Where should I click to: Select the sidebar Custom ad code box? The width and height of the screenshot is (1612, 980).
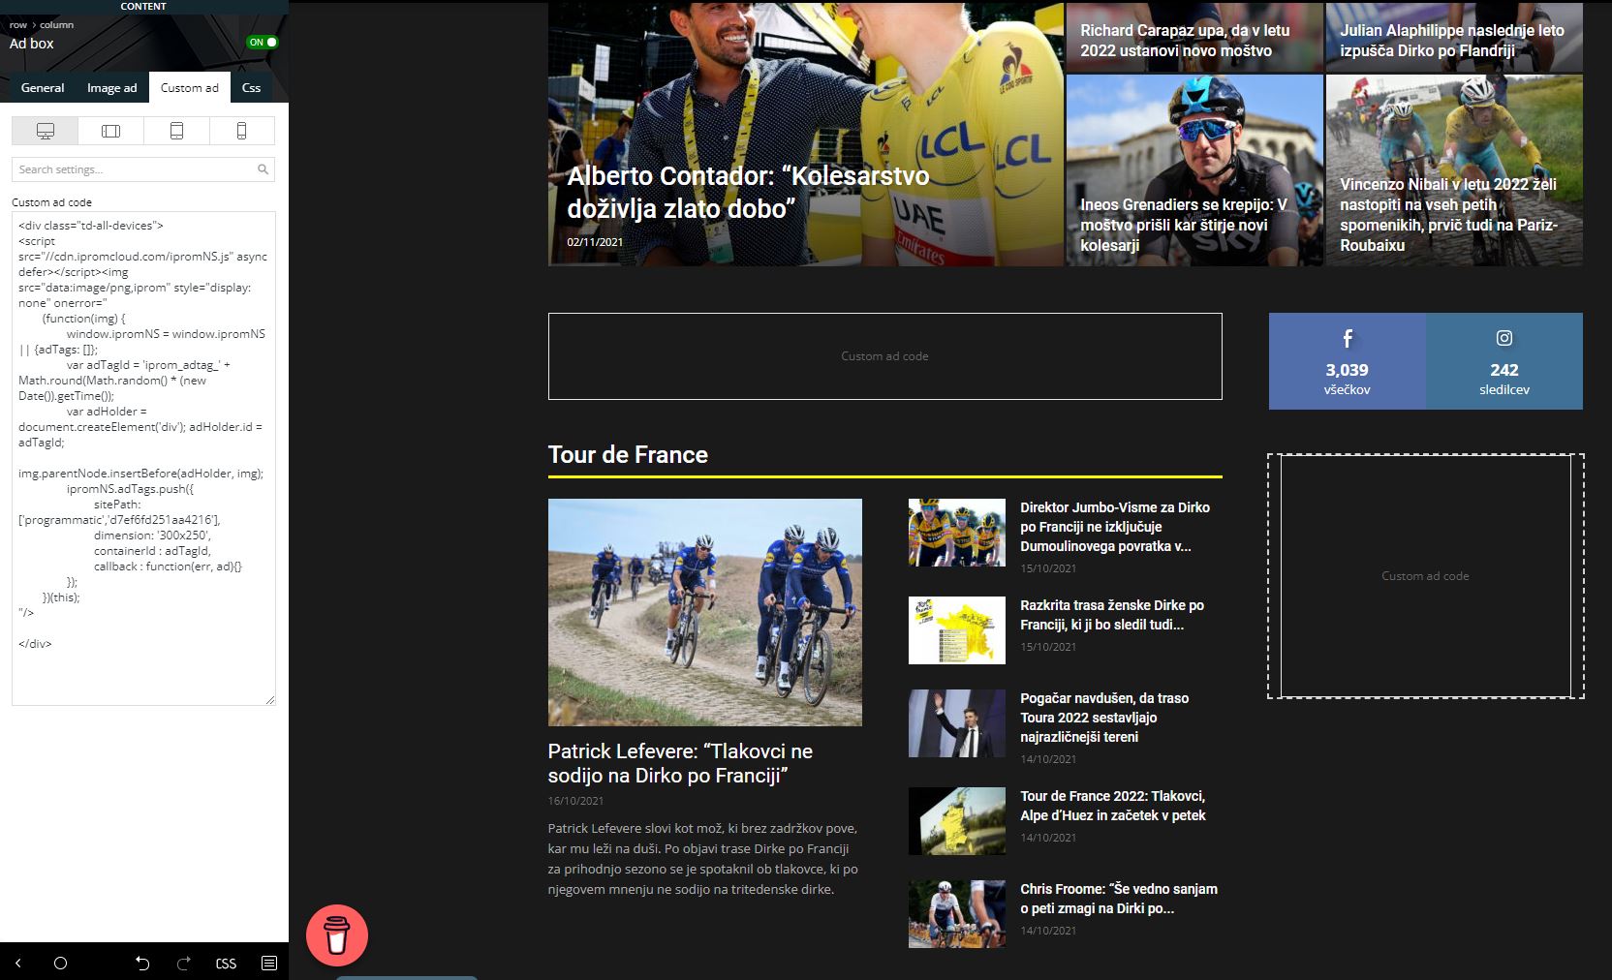tap(1426, 576)
